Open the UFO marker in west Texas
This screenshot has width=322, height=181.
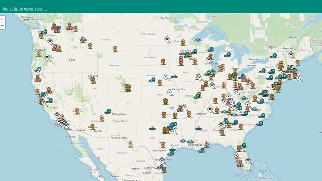[x=153, y=129]
